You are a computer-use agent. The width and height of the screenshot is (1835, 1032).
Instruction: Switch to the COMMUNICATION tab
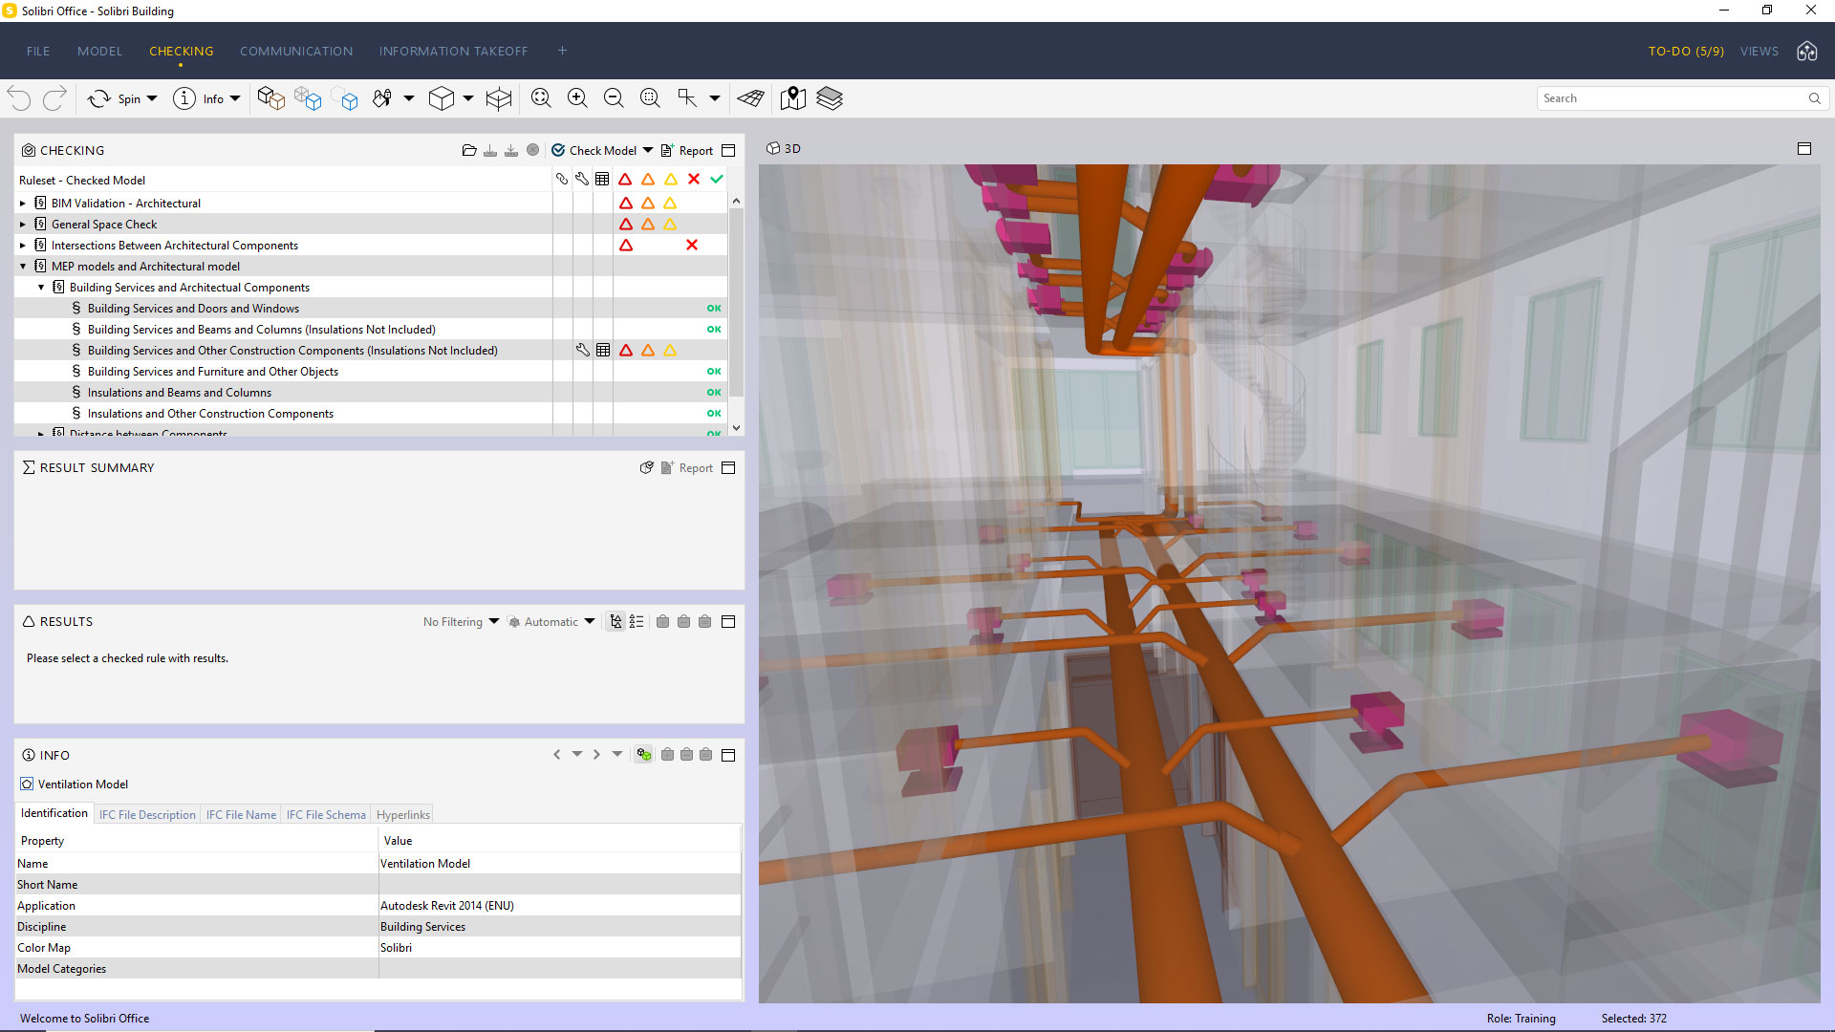[x=296, y=51]
